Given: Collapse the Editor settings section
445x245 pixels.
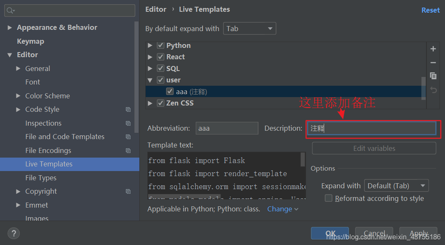Looking at the screenshot, I should (x=10, y=55).
